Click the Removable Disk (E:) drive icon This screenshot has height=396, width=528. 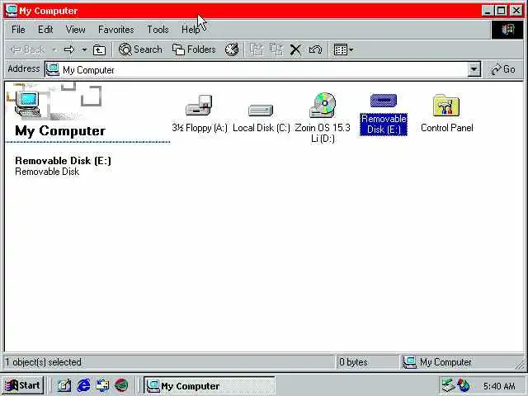pos(384,101)
